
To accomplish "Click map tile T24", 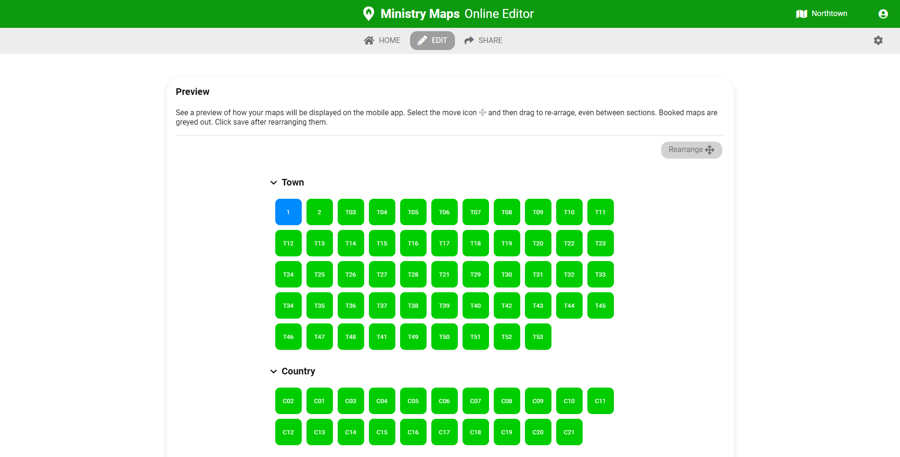I will point(288,274).
